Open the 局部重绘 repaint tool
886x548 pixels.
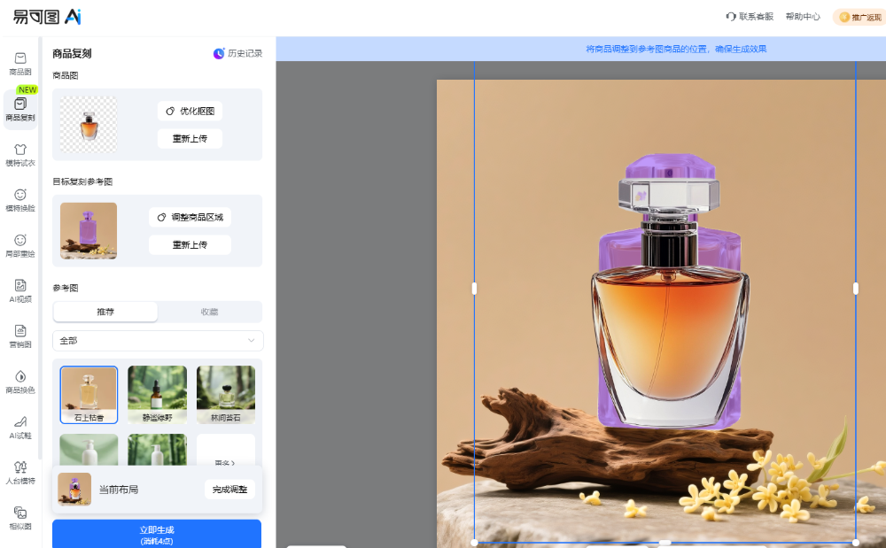[19, 245]
